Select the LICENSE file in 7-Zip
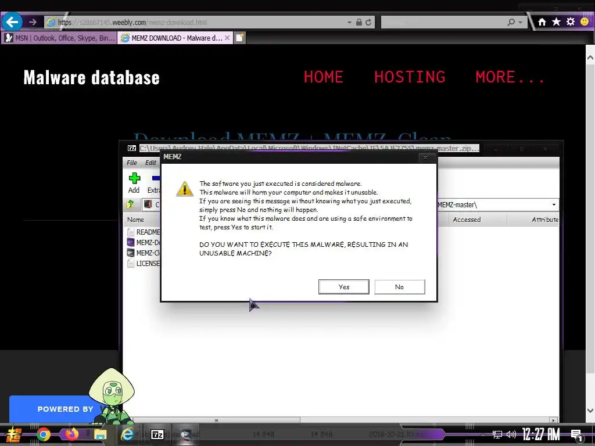The image size is (595, 446). click(x=144, y=263)
